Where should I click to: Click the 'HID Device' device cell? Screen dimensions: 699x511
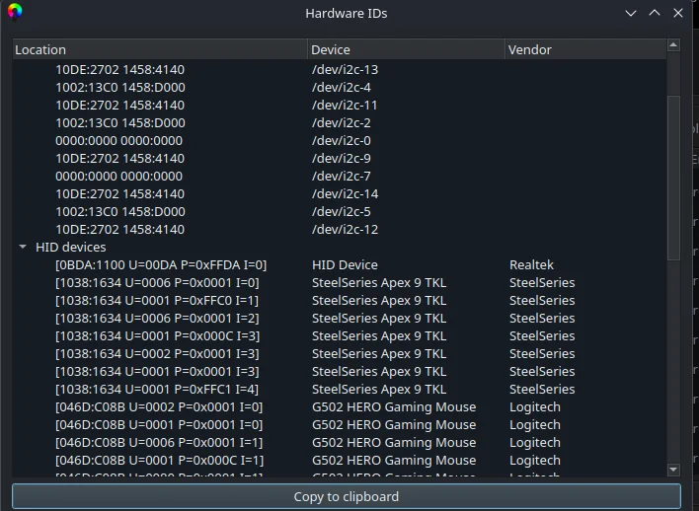(345, 265)
